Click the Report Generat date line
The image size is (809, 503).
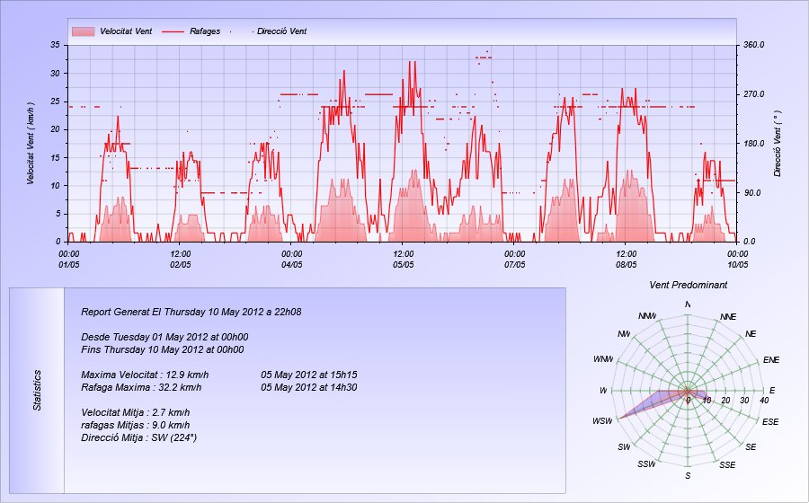pyautogui.click(x=191, y=313)
